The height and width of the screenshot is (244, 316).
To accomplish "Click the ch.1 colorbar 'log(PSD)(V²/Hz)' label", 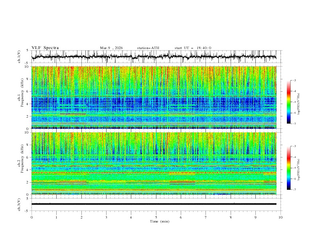I will tap(299, 104).
